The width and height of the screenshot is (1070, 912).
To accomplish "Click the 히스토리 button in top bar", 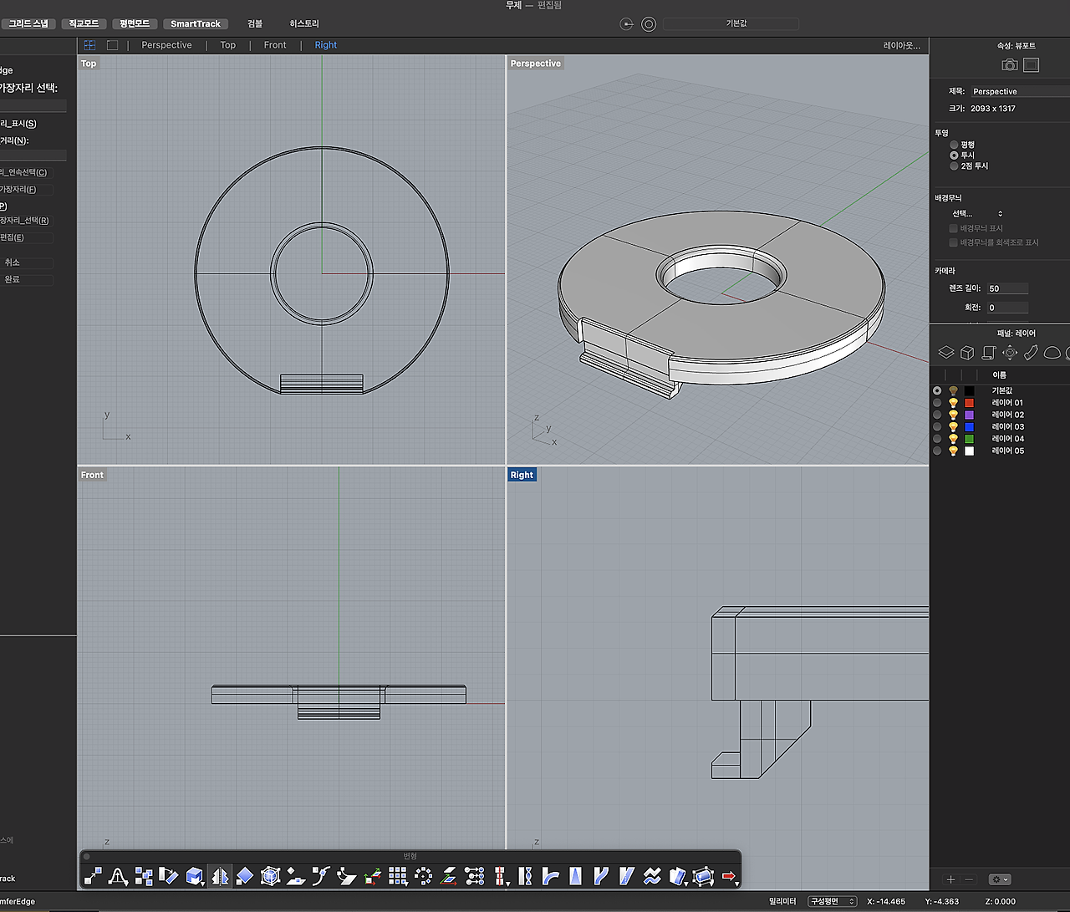I will click(x=304, y=23).
